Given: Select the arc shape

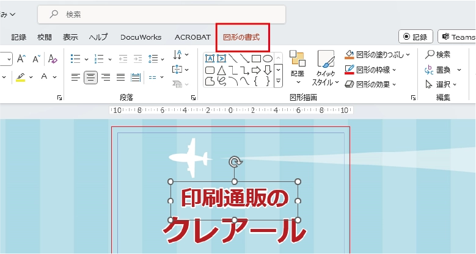Looking at the screenshot, I should (233, 81).
